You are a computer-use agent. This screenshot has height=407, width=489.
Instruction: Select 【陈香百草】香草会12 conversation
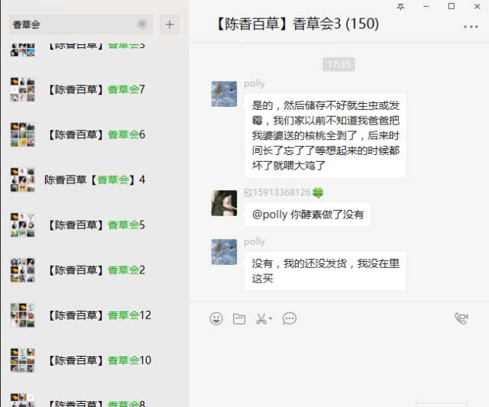point(95,315)
